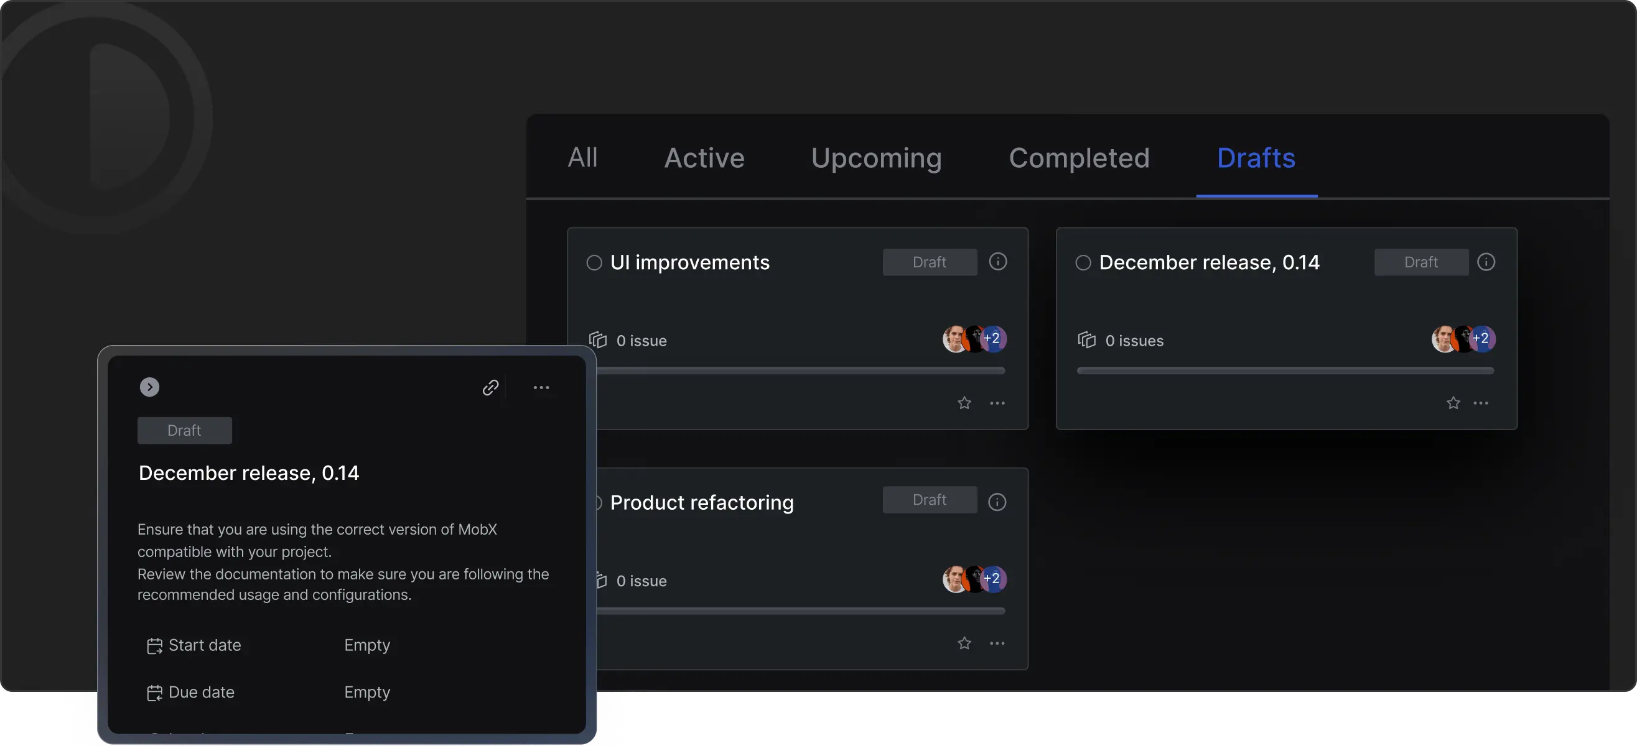Viewport: 1637px width, 746px height.
Task: Open three-dot menu on UI improvements card
Action: (997, 403)
